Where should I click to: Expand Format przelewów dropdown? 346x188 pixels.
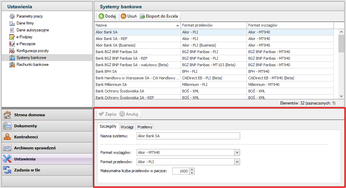[x=237, y=161]
